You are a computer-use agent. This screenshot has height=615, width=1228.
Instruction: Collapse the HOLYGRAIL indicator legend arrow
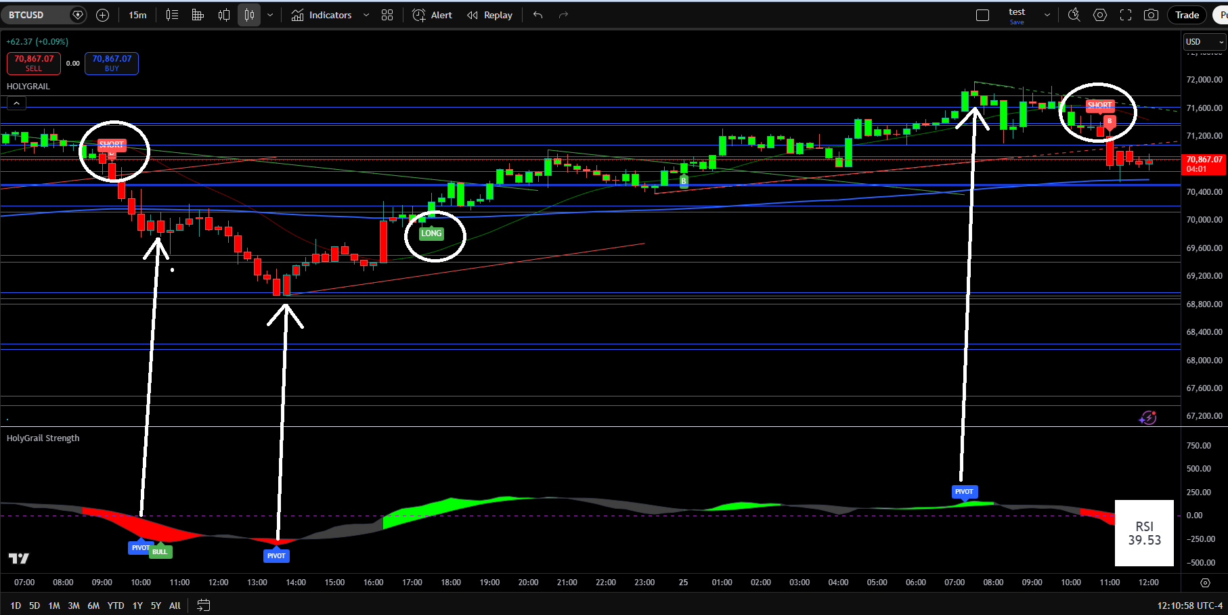coord(16,103)
